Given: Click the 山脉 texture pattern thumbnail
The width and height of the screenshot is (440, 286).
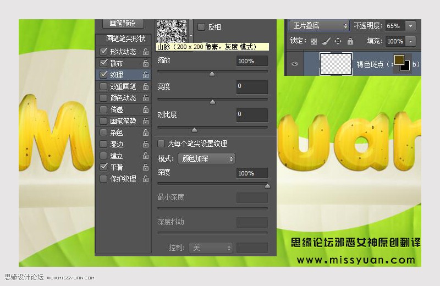Looking at the screenshot, I should [x=172, y=31].
